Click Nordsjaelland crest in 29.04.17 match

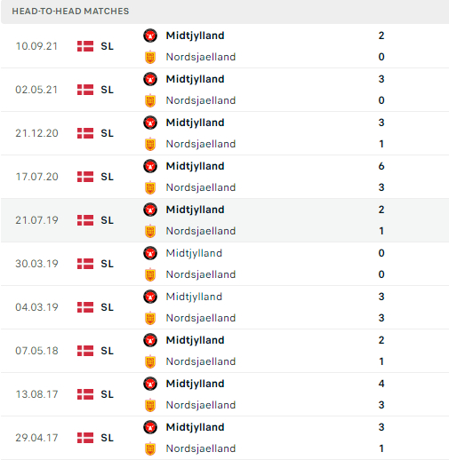[150, 448]
